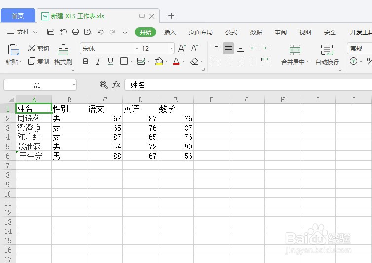Open the font size 12 dropdown

click(171, 49)
